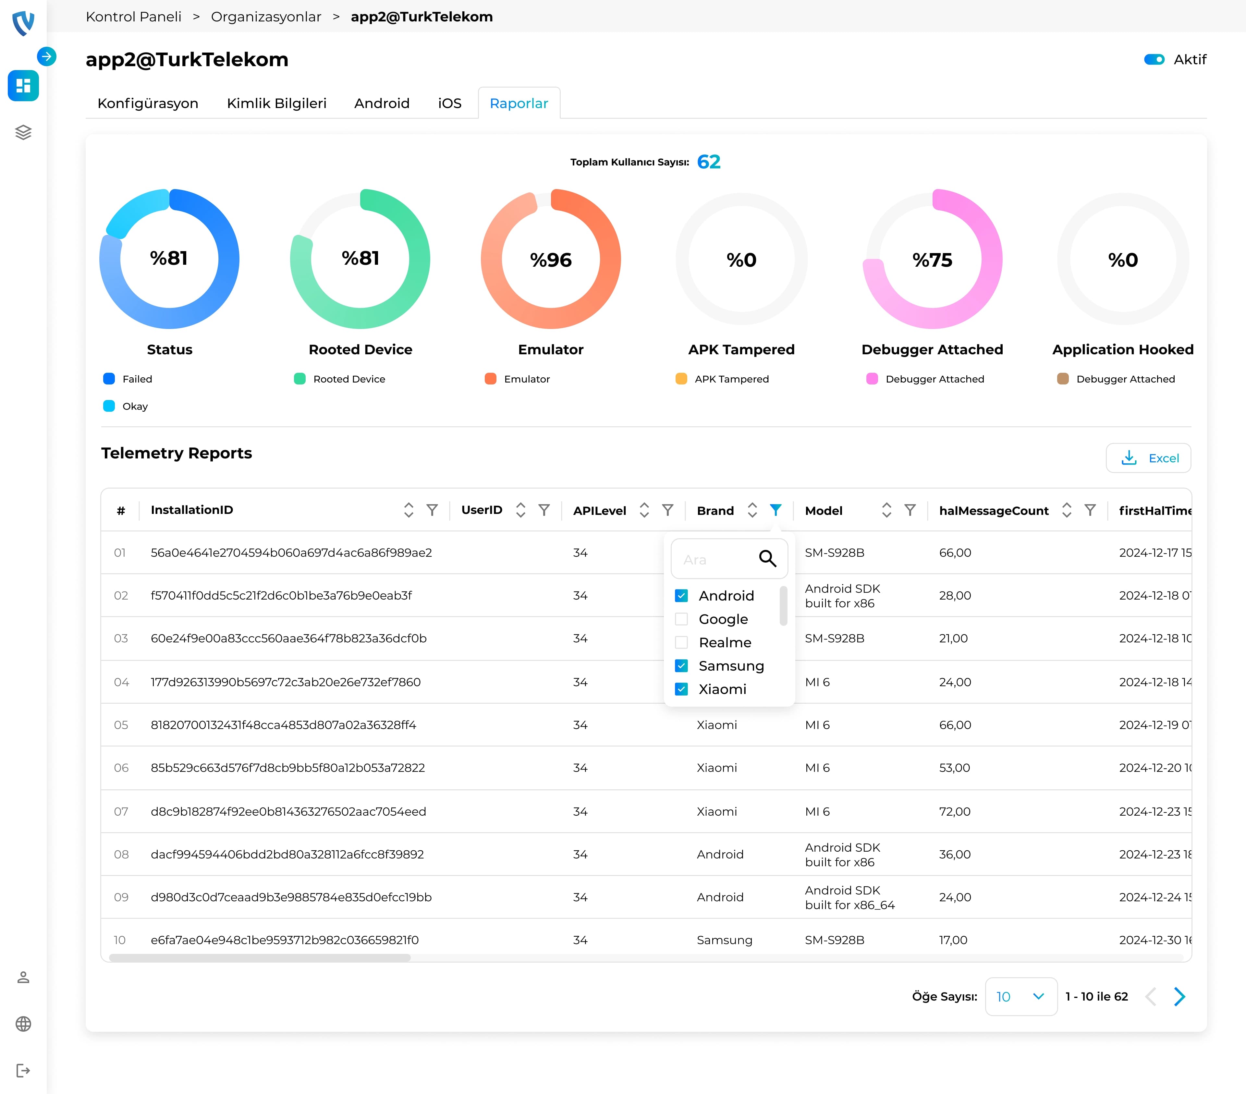
Task: Download the Excel export
Action: pos(1148,458)
